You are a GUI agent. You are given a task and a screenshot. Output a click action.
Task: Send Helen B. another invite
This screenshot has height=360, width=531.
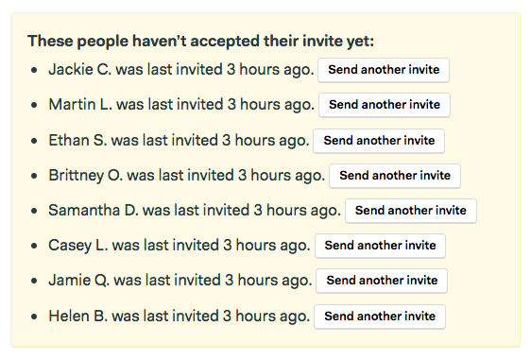[380, 317]
